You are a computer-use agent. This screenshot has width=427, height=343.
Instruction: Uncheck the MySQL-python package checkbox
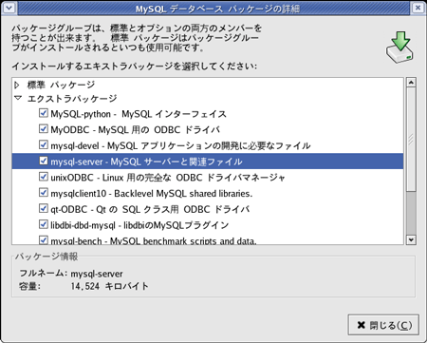(x=44, y=113)
